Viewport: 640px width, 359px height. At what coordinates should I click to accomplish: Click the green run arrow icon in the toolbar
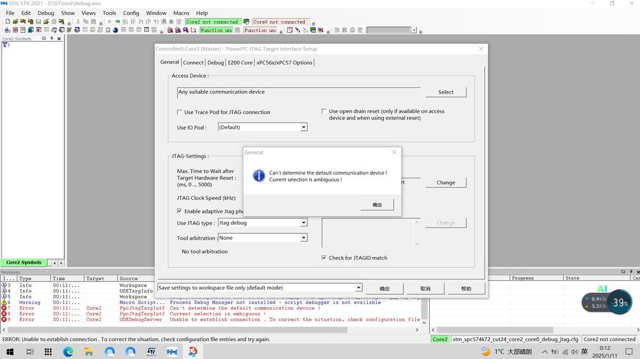pyautogui.click(x=117, y=21)
